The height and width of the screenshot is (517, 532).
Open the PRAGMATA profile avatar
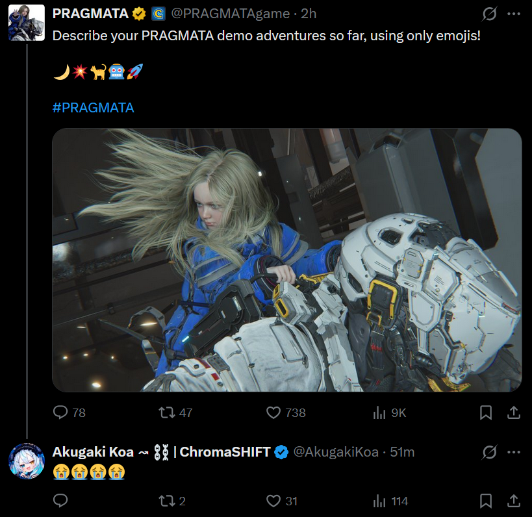pyautogui.click(x=27, y=23)
